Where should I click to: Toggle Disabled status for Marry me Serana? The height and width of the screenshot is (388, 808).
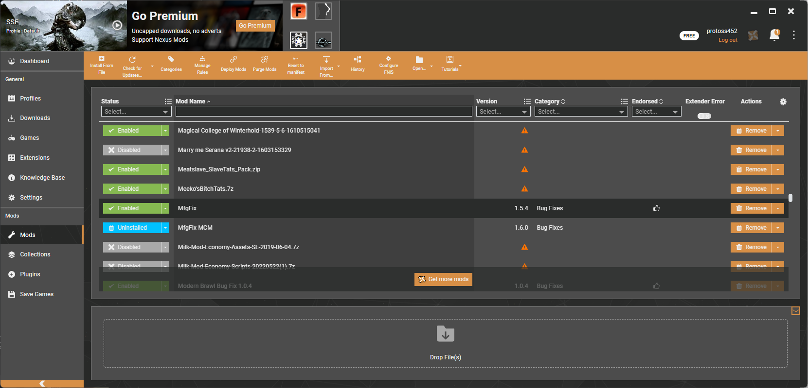tap(132, 150)
